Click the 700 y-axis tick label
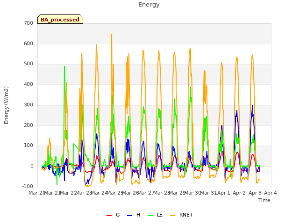The width and height of the screenshot is (299, 224). tap(28, 23)
